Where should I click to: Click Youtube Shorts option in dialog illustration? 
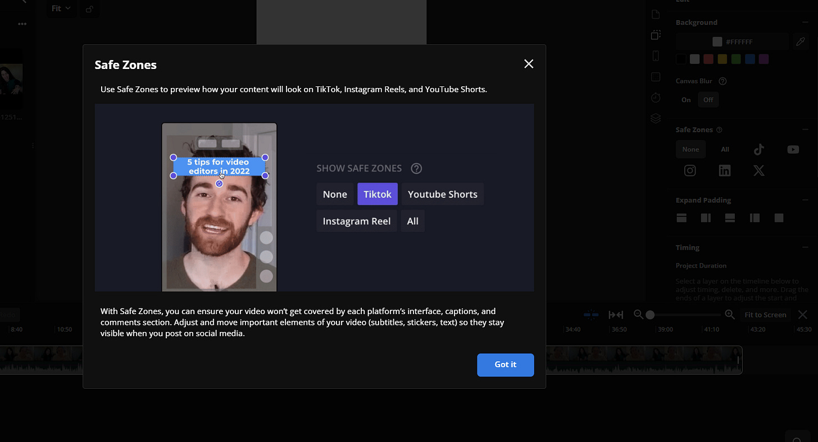coord(443,194)
